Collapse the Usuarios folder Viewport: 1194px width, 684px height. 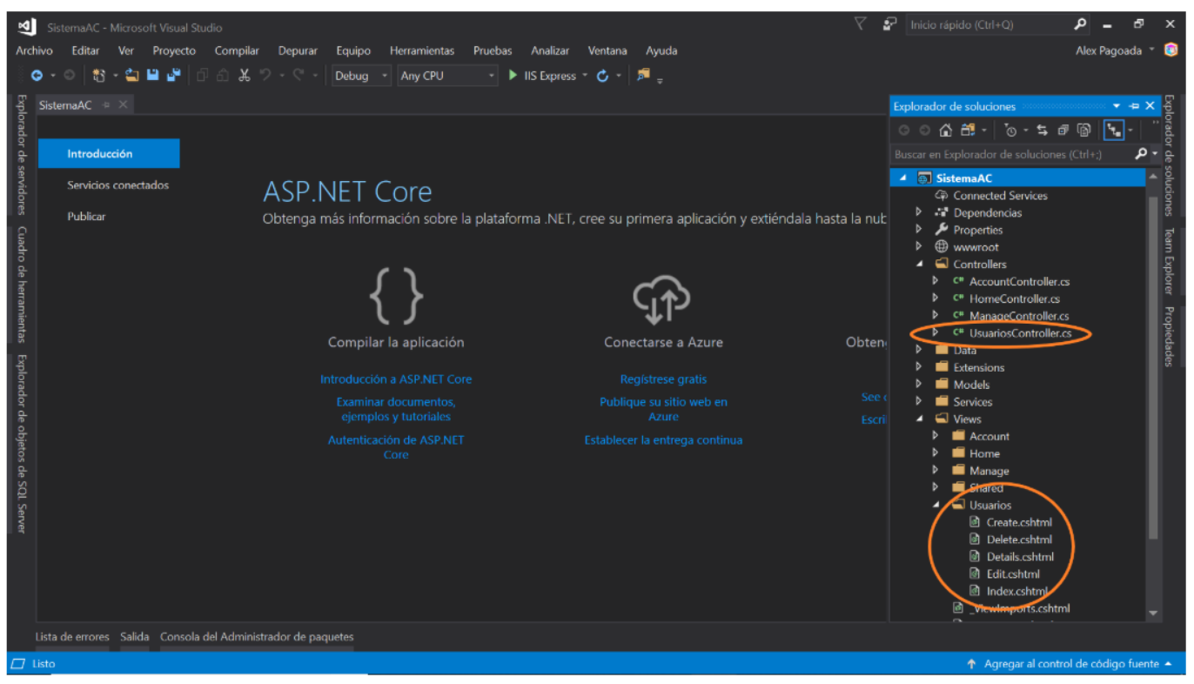click(936, 505)
